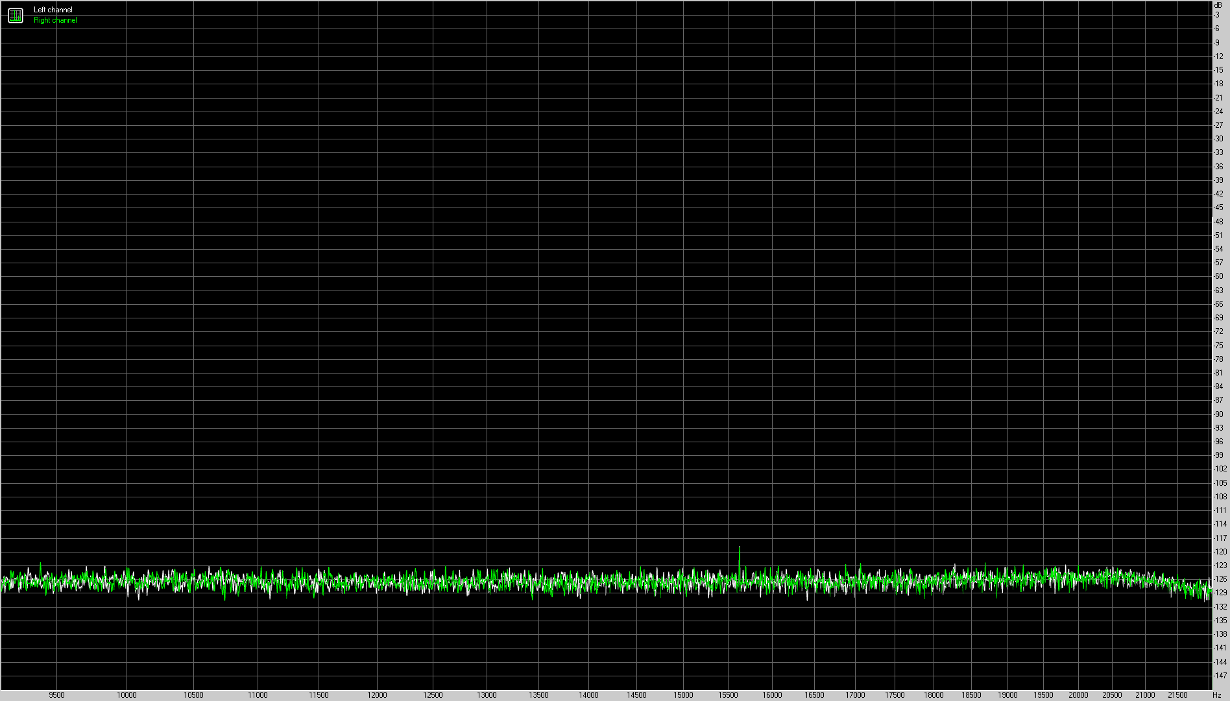Click the 16000 frequency axis label
This screenshot has height=701, width=1230.
[772, 695]
